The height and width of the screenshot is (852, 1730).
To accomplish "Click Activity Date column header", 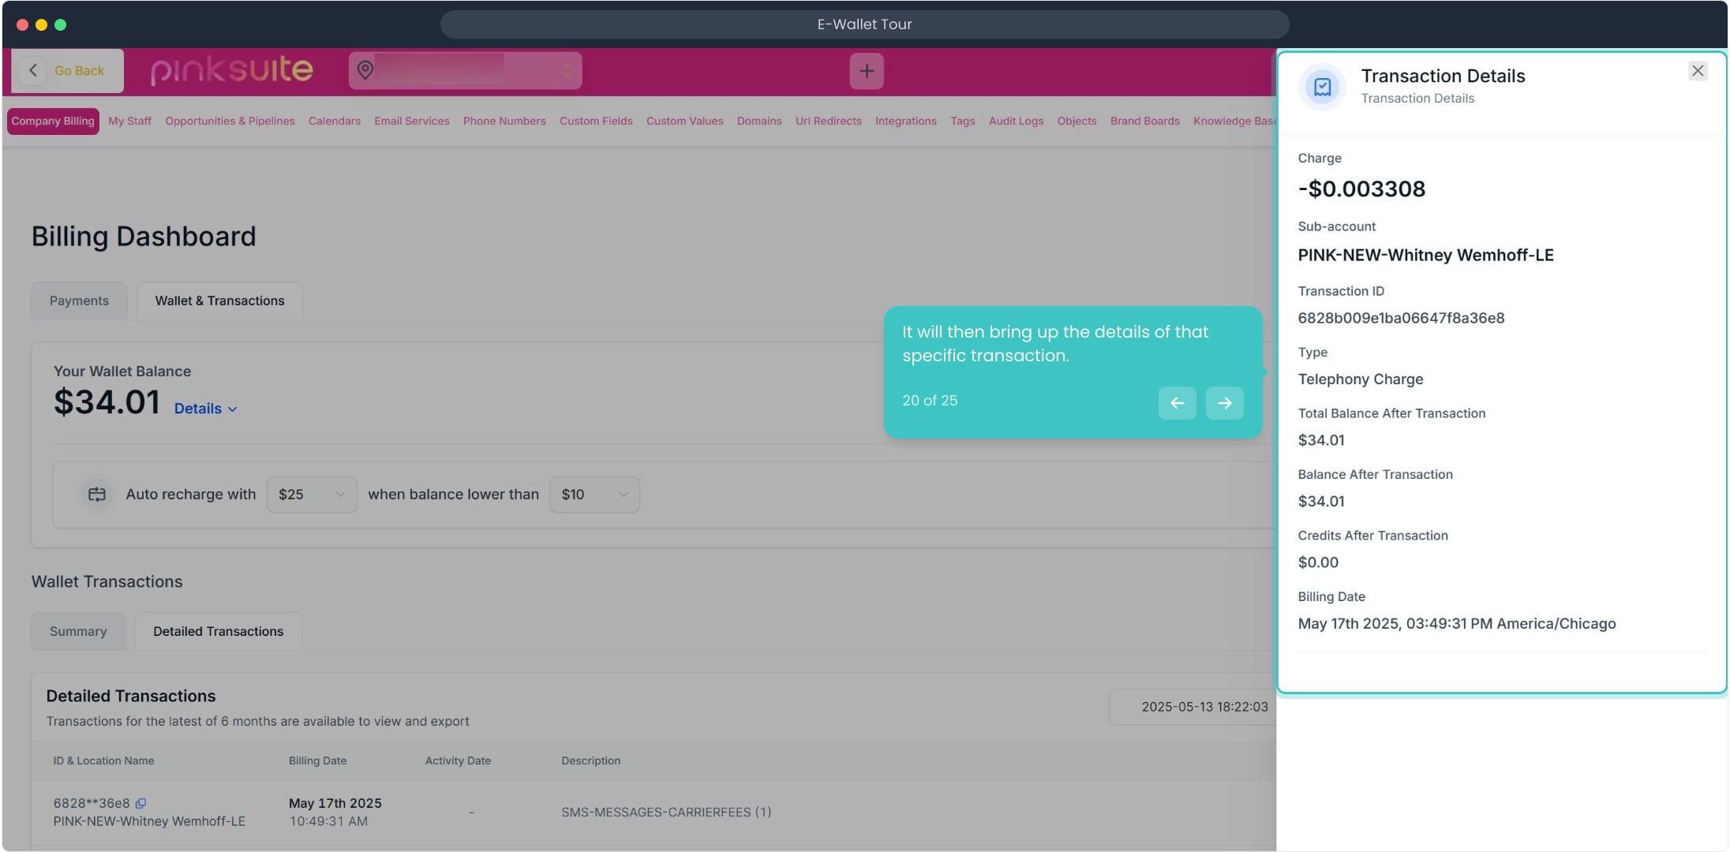I will (458, 761).
